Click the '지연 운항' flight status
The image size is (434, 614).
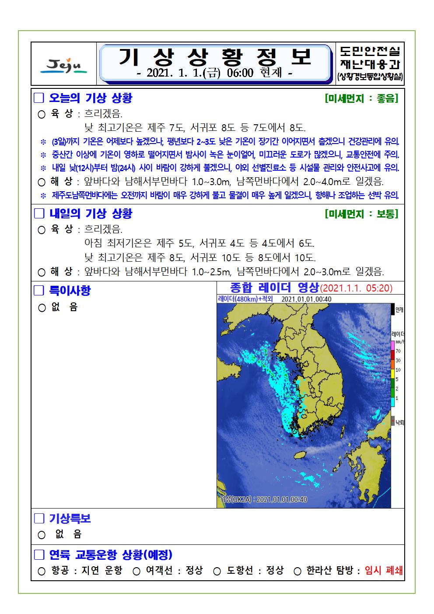(x=102, y=571)
